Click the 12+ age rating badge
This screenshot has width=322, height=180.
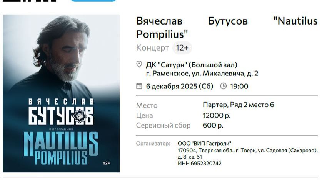(182, 48)
